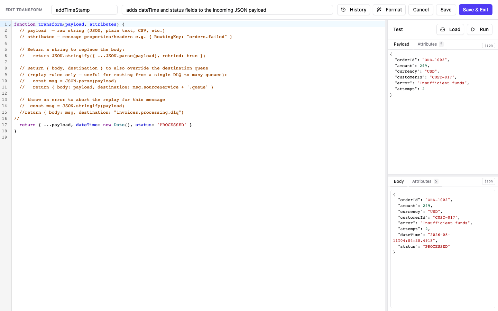Viewport: 498px width, 311px height.
Task: Click the json badge in the Body panel
Action: point(489,181)
